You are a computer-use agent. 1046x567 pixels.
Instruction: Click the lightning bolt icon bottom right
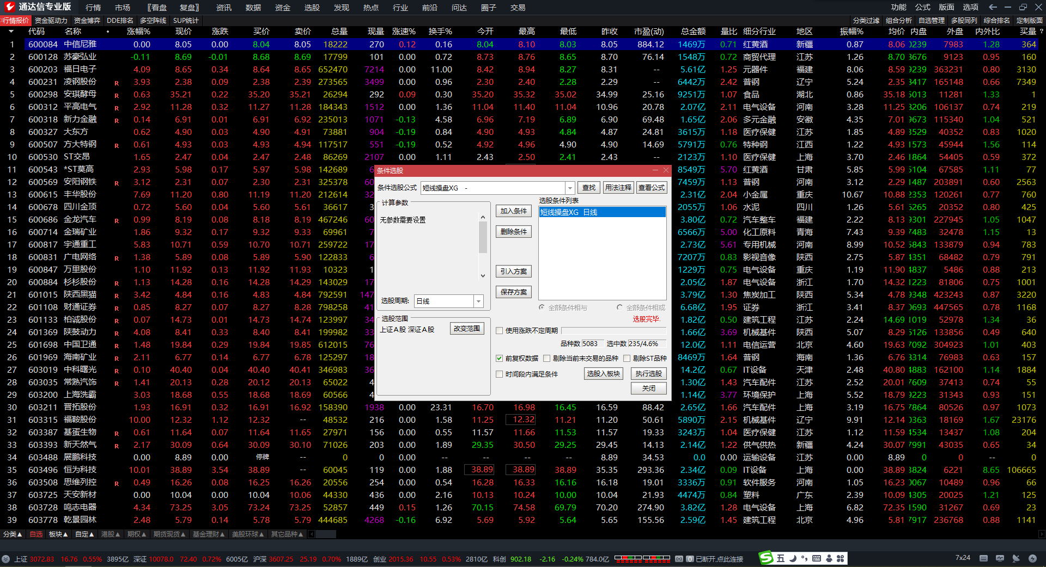(1032, 558)
